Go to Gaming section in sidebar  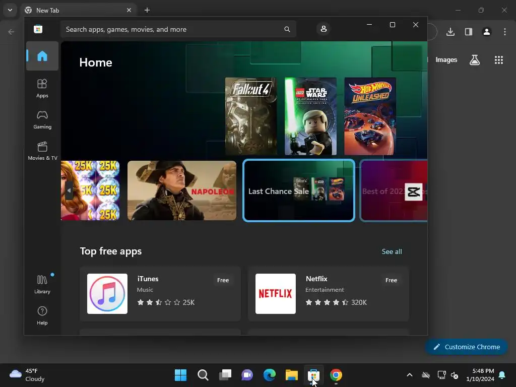click(42, 119)
